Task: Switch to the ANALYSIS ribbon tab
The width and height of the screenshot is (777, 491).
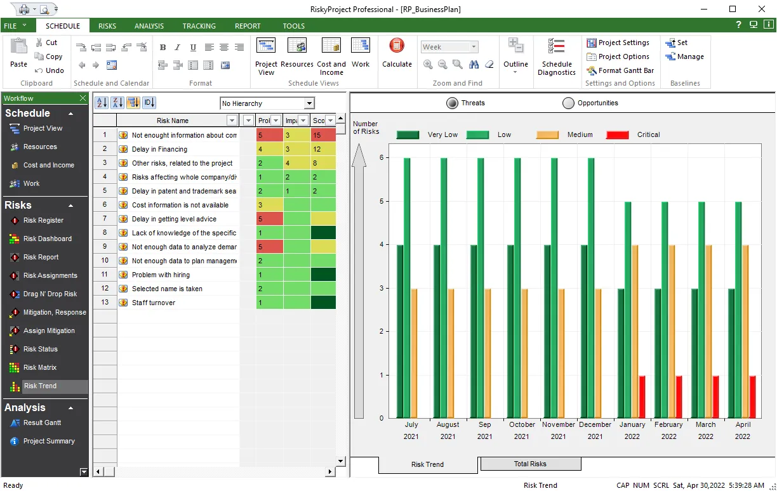Action: point(149,26)
